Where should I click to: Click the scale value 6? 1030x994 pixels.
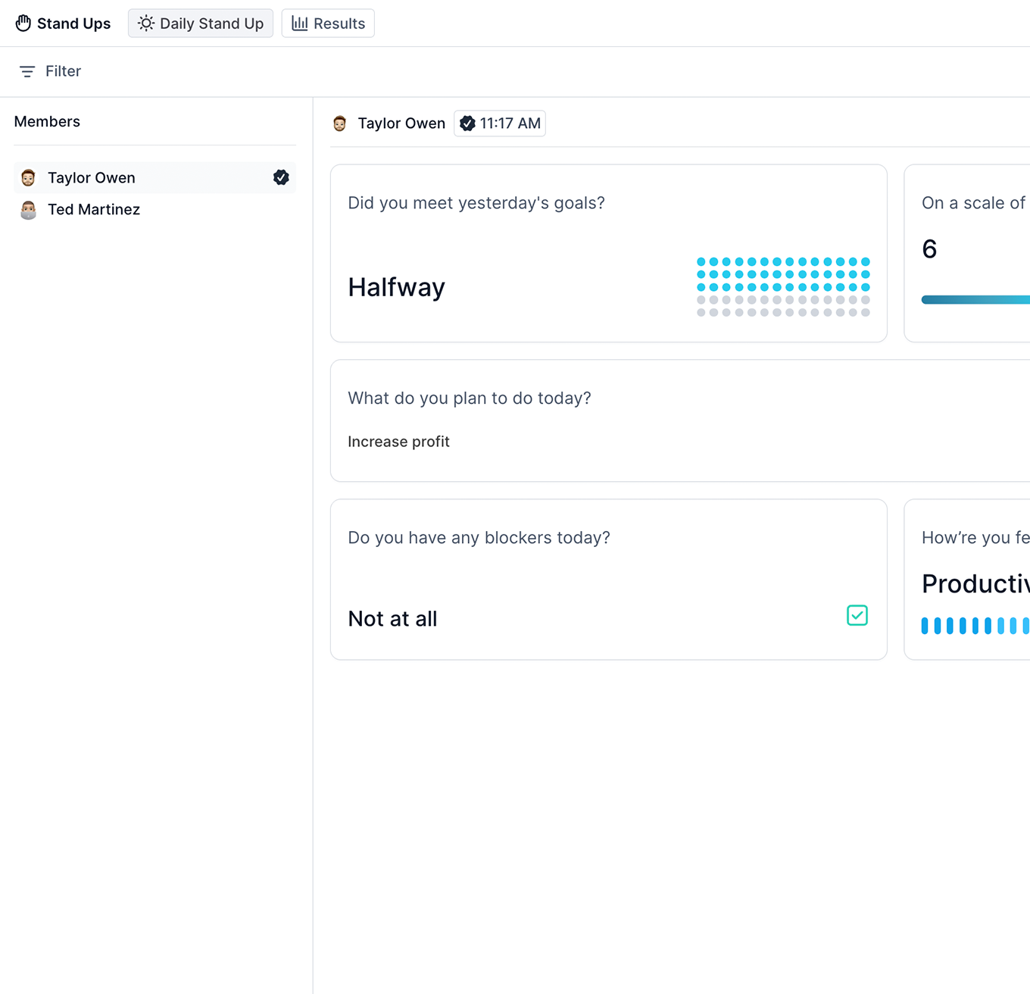pyautogui.click(x=929, y=249)
